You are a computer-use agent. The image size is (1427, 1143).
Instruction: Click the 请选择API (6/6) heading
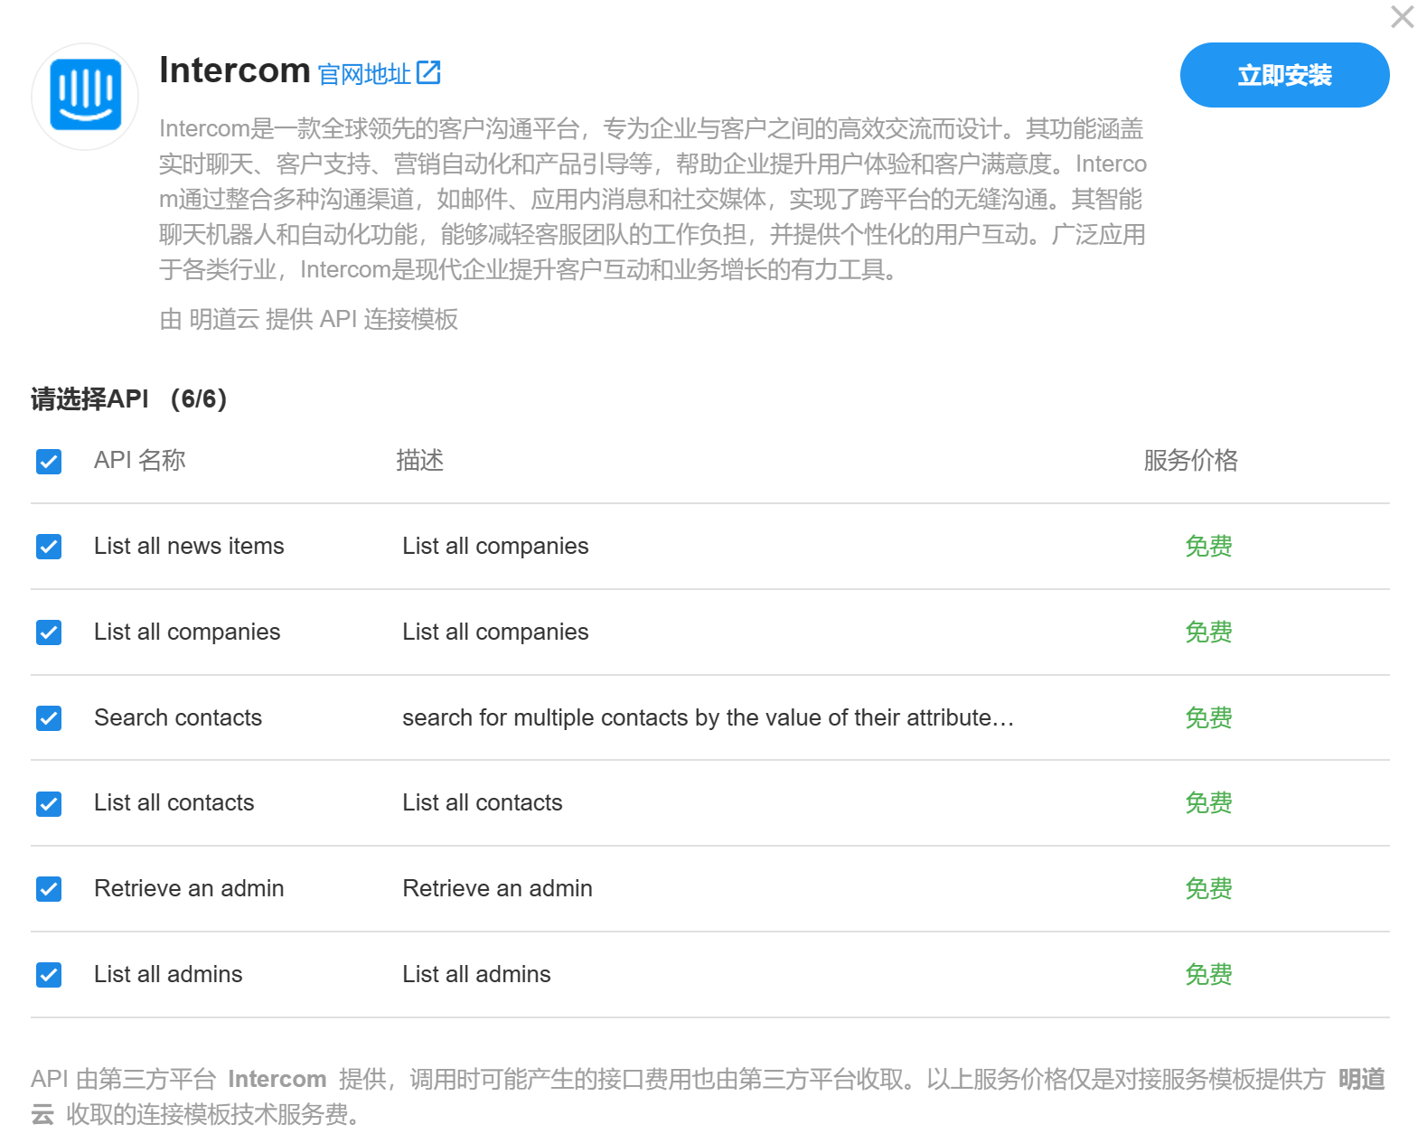[x=128, y=398]
